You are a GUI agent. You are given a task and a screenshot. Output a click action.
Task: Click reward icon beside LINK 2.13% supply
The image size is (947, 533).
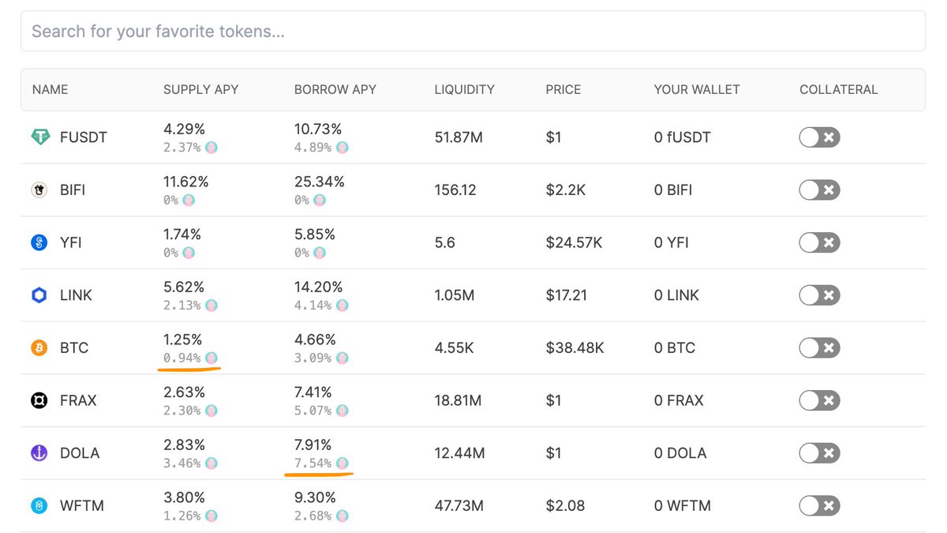click(211, 306)
